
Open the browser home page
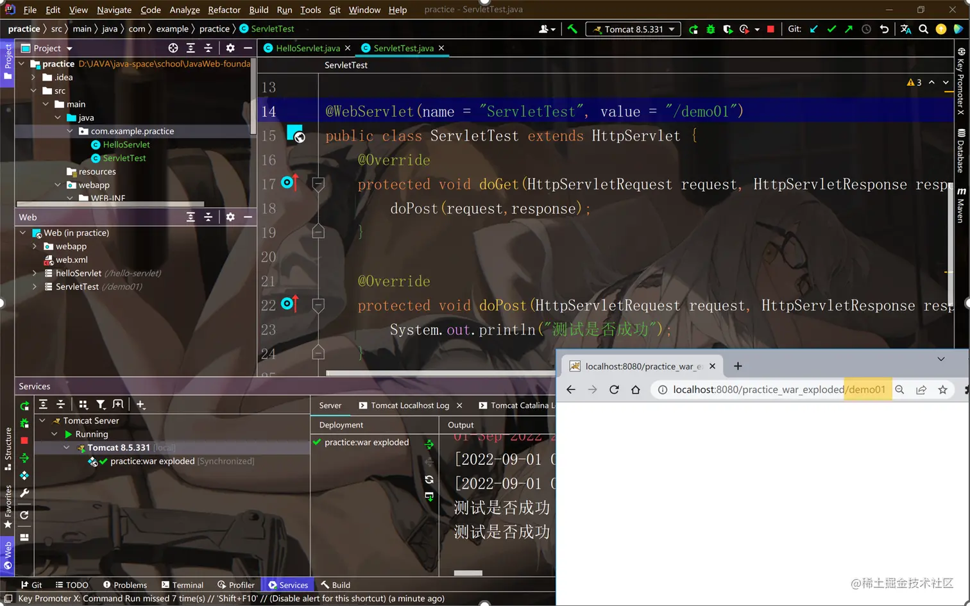pyautogui.click(x=636, y=390)
